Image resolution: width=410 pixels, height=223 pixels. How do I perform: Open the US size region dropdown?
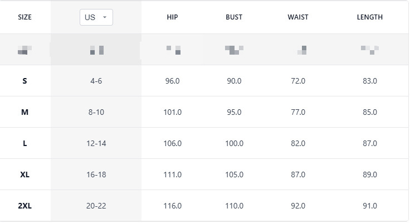click(x=96, y=17)
